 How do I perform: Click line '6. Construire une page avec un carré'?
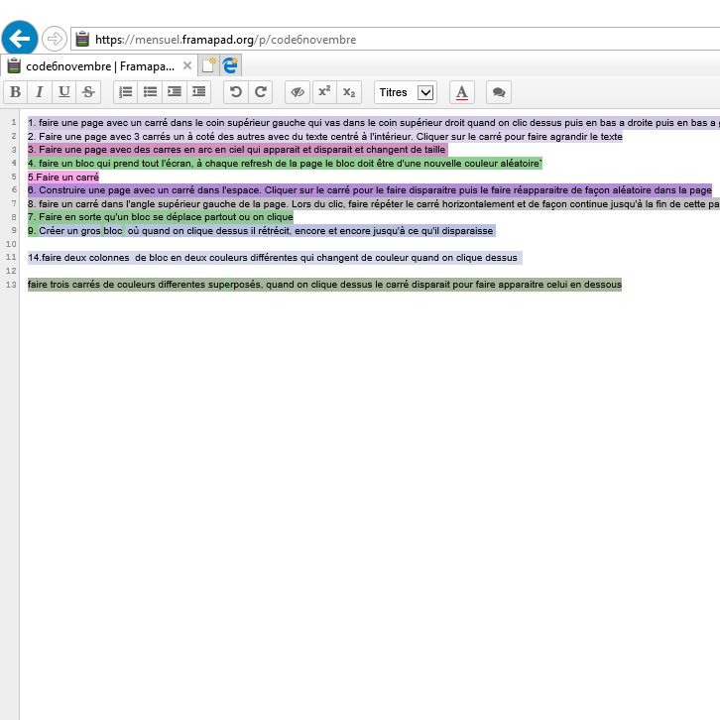click(370, 190)
